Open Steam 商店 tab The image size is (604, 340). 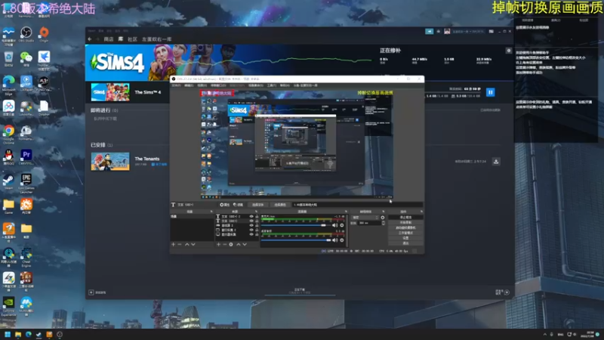tap(109, 39)
